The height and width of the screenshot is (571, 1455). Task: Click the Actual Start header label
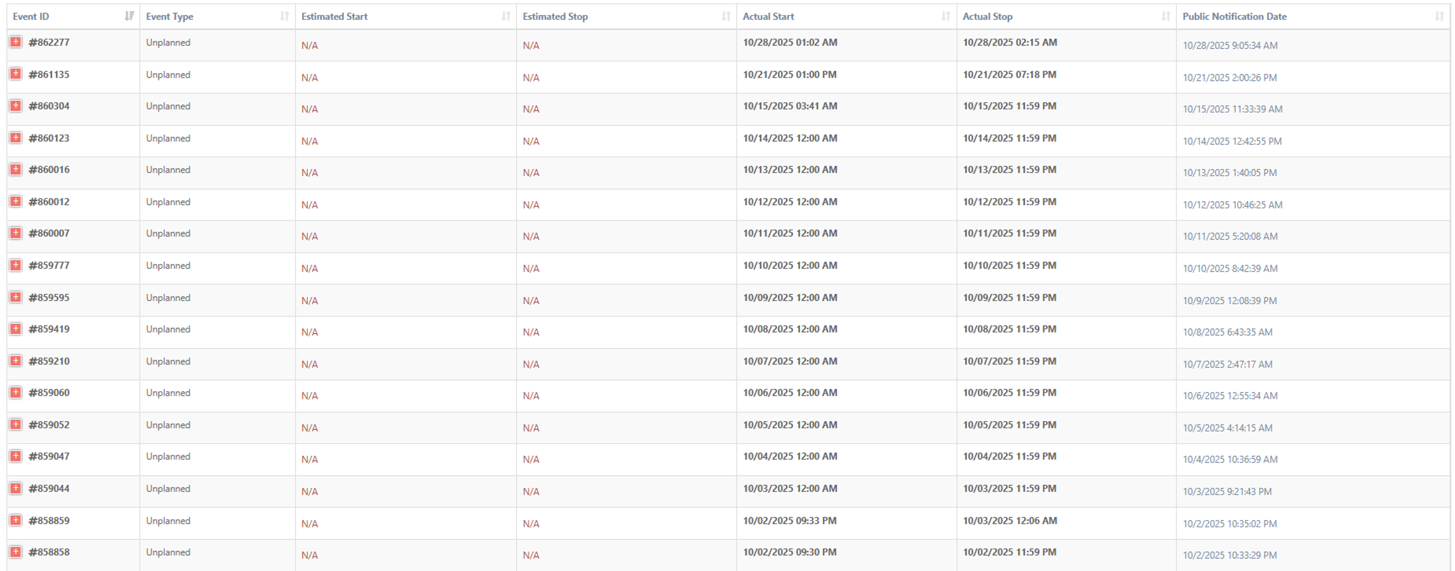(x=768, y=16)
